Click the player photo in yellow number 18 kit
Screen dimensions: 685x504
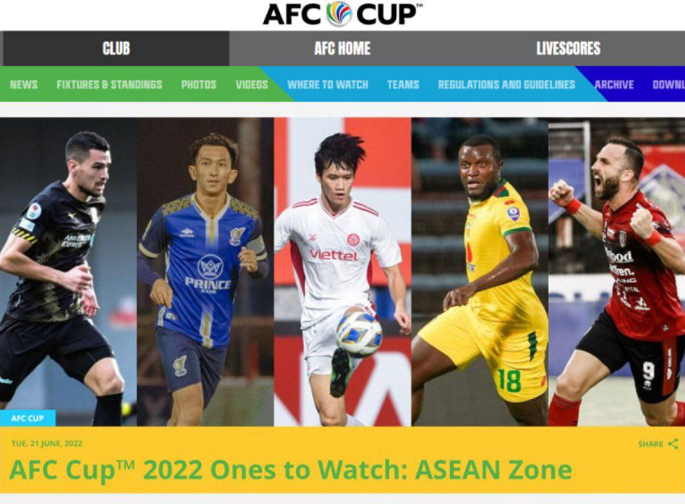pyautogui.click(x=480, y=272)
